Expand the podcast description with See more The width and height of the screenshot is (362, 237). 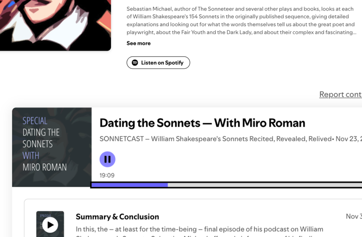[139, 43]
